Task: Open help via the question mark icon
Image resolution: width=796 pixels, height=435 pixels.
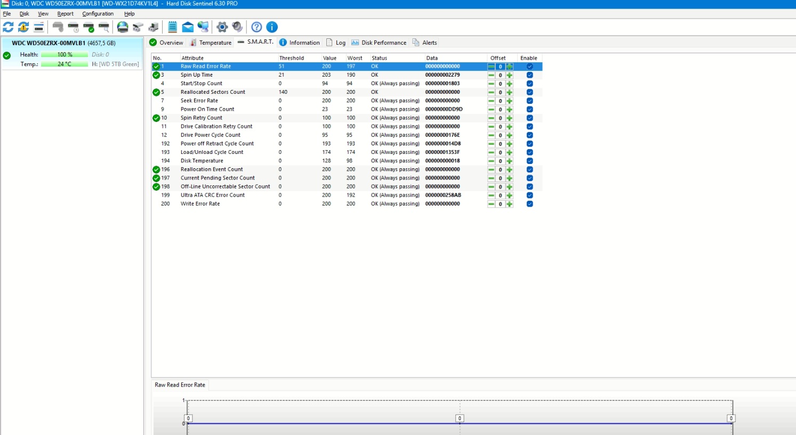Action: coord(256,27)
